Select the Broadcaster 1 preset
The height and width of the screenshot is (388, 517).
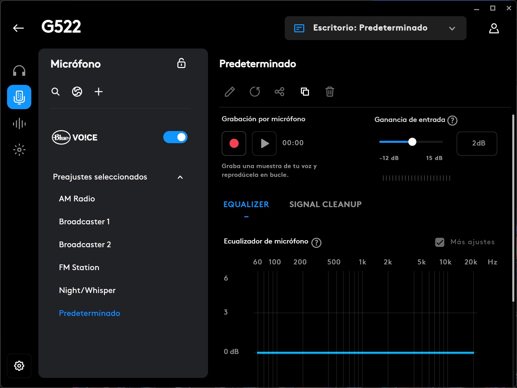(84, 222)
